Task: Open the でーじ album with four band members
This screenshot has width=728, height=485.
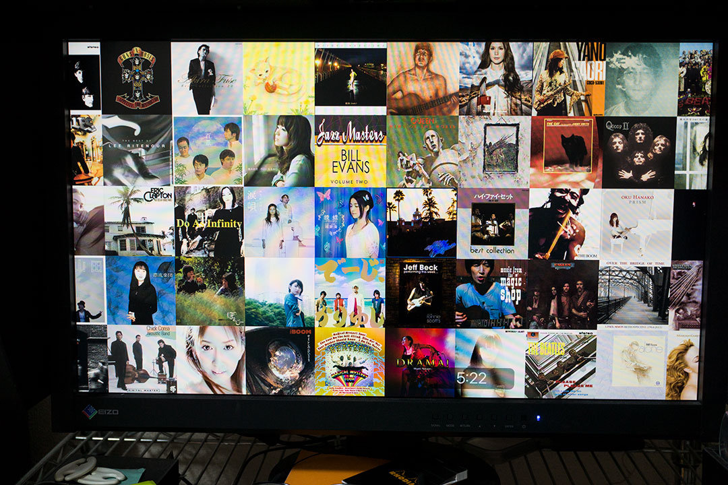Action: pyautogui.click(x=350, y=293)
